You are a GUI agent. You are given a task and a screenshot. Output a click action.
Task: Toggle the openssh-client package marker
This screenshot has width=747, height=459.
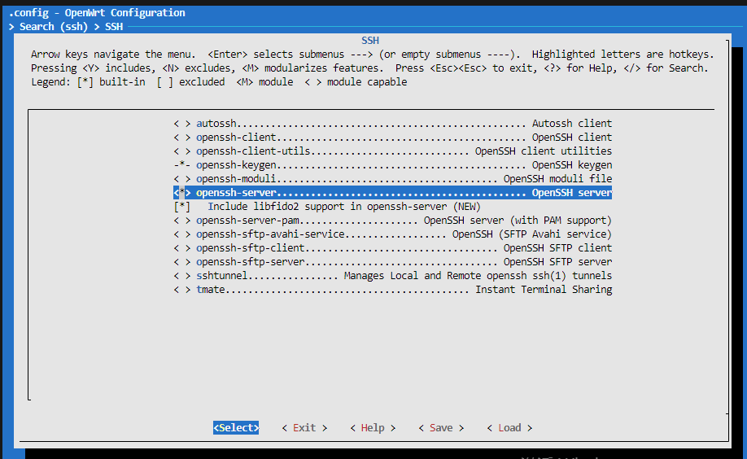point(182,138)
